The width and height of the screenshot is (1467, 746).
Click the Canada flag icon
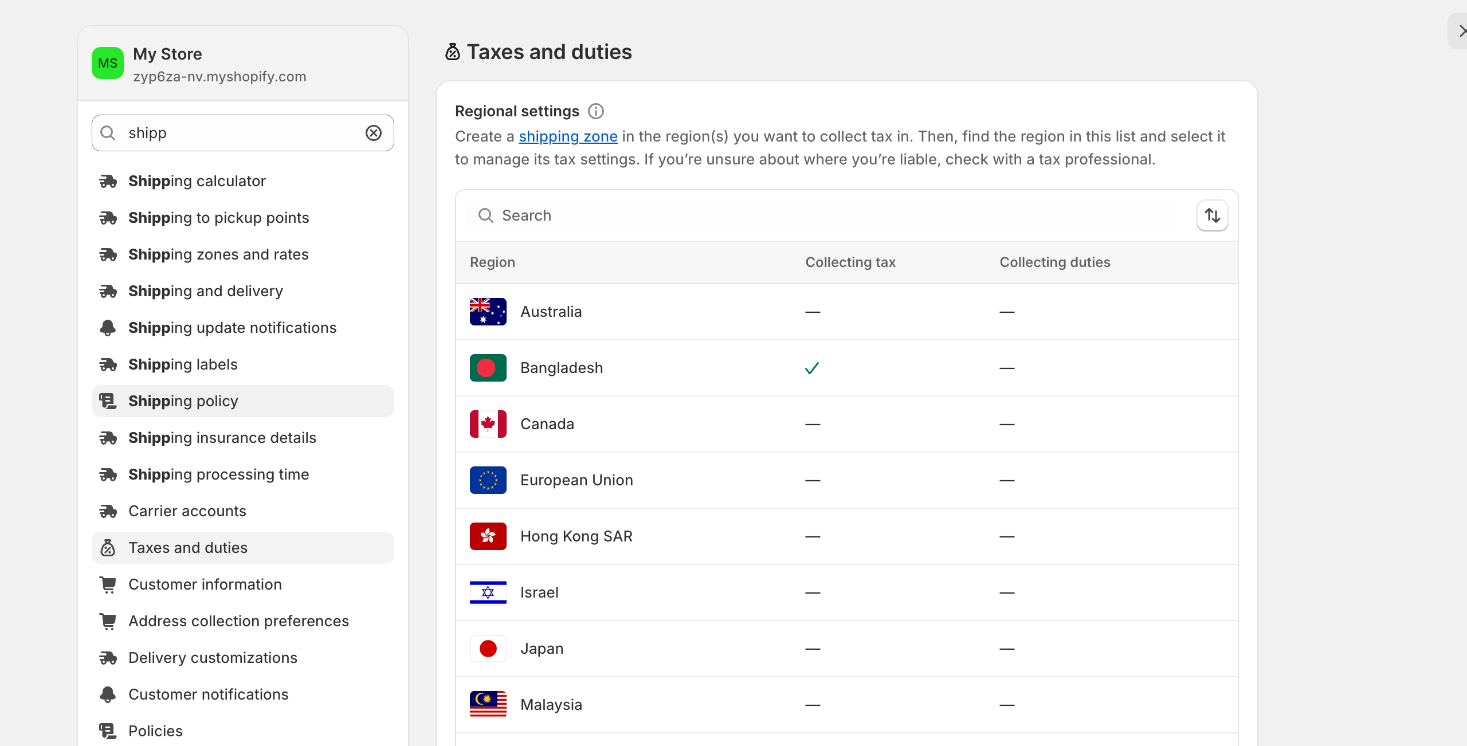[488, 424]
